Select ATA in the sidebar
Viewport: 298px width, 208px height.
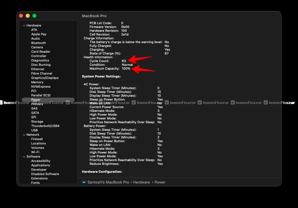click(x=34, y=30)
